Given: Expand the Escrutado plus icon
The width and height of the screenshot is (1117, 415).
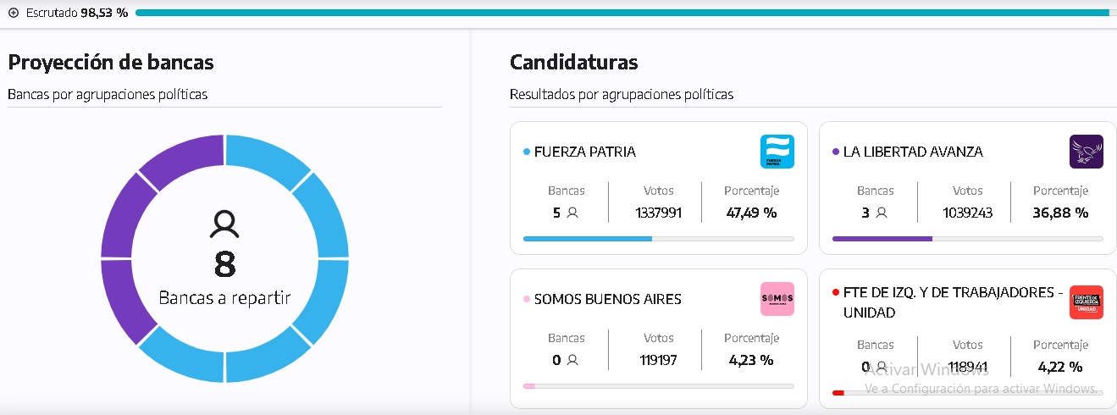Looking at the screenshot, I should 13,13.
